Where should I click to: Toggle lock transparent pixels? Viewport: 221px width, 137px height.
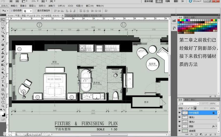click(x=185, y=108)
